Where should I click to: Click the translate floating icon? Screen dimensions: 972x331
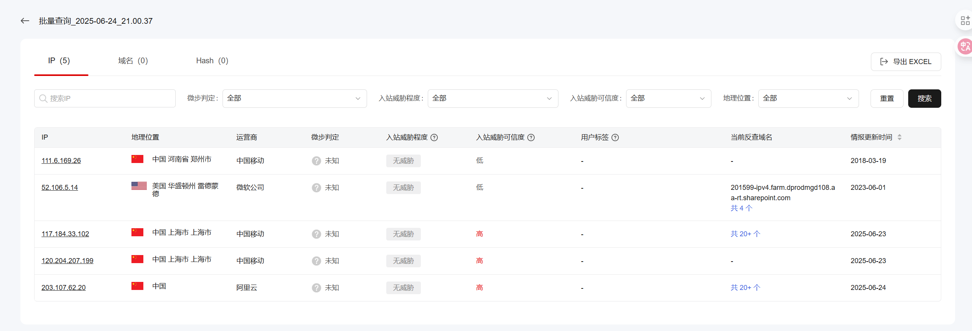[965, 47]
